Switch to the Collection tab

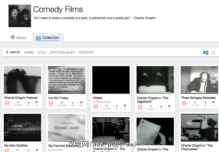48,37
